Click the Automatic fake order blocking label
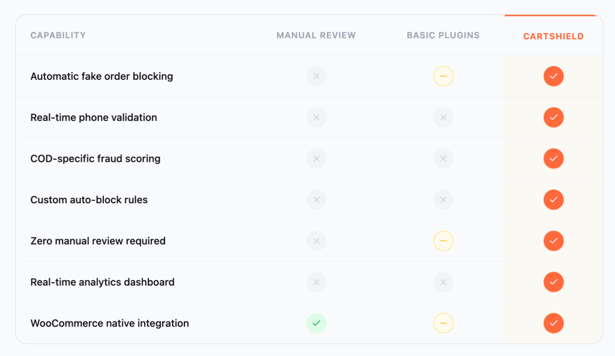 (x=101, y=76)
